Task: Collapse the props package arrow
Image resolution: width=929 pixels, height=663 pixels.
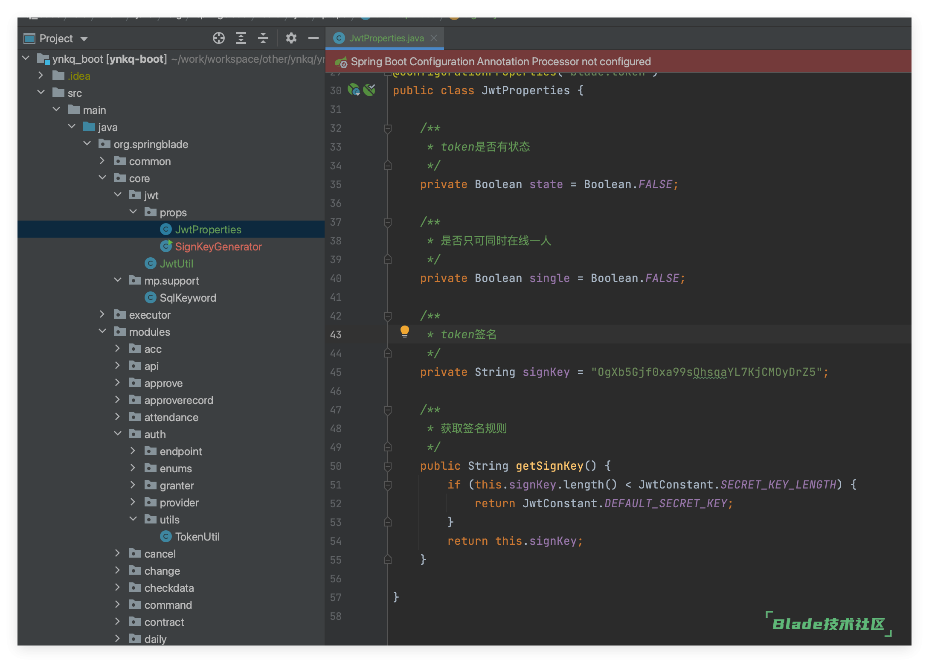Action: point(133,212)
